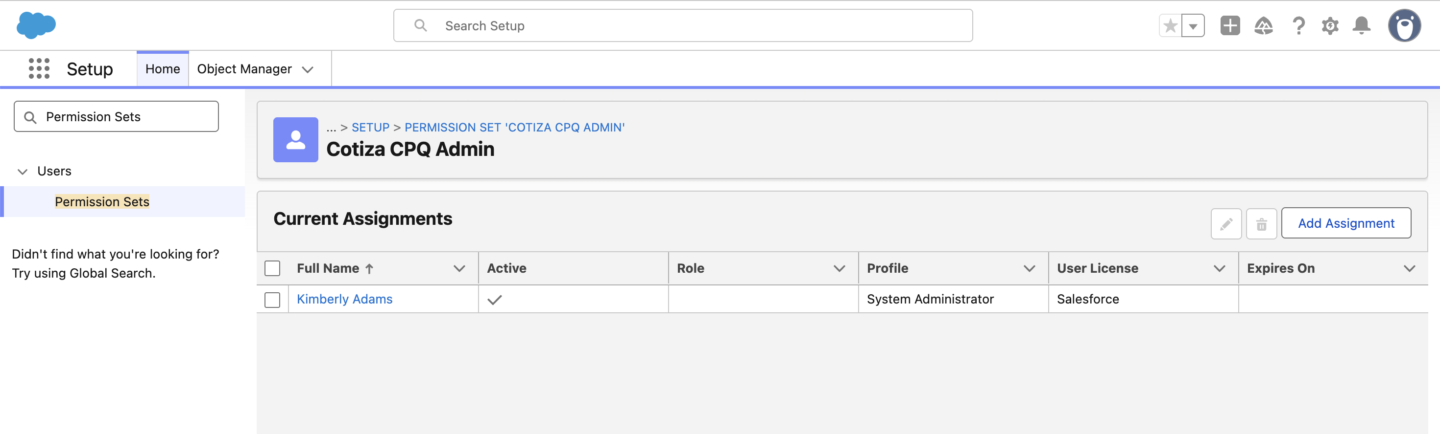Click the Quick Find magnifier icon
Viewport: 1440px width, 434px height.
(x=30, y=117)
